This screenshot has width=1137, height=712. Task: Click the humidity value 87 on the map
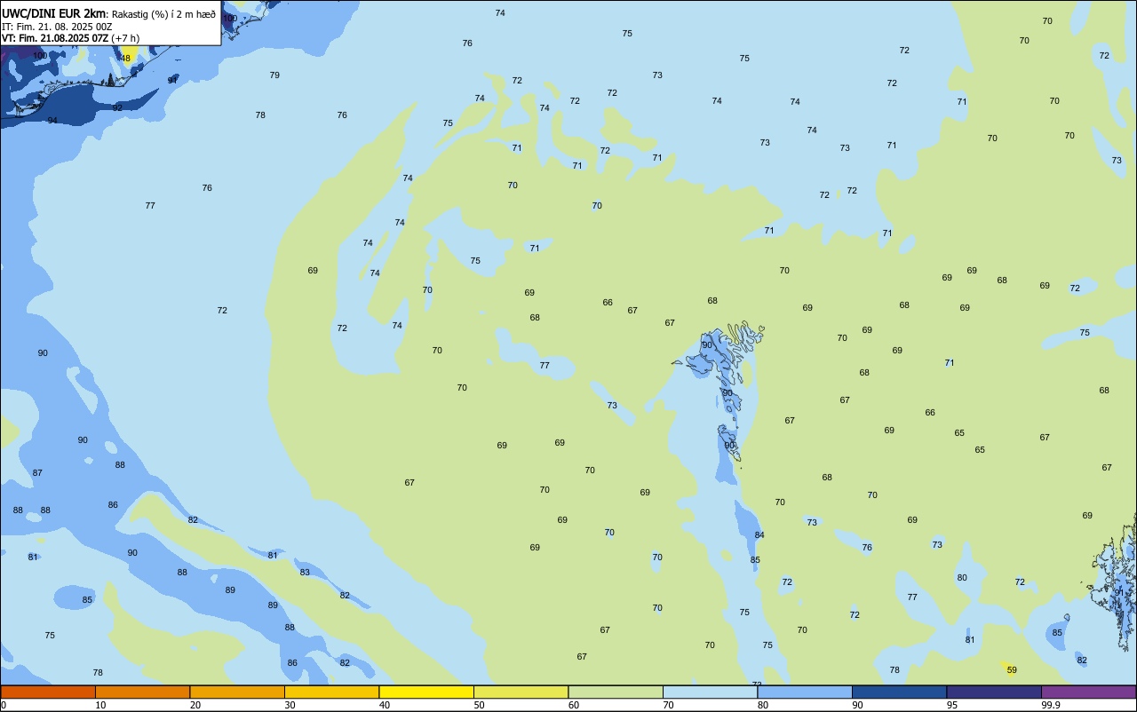[x=37, y=473]
